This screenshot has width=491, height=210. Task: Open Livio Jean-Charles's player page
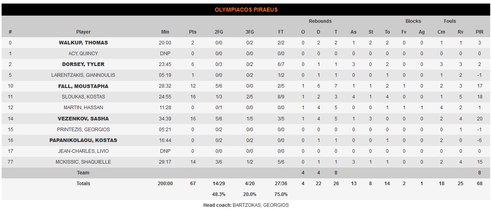click(83, 151)
